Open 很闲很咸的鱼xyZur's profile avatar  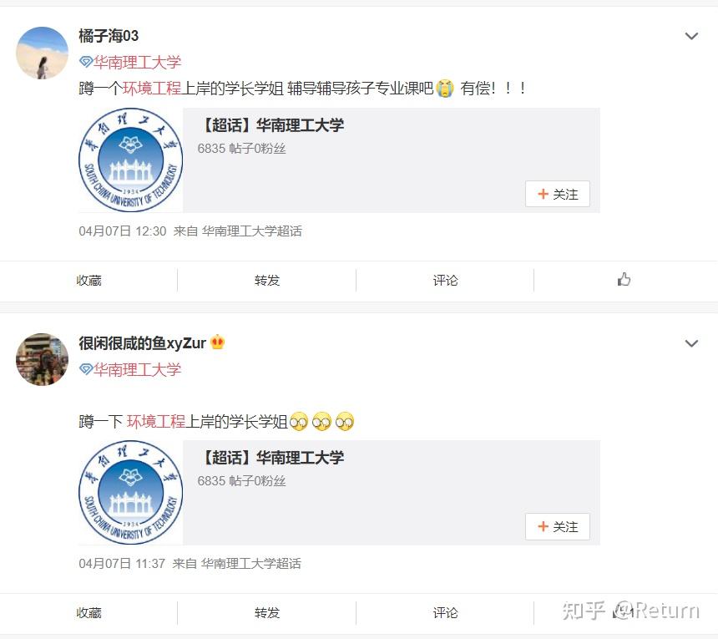[x=42, y=359]
